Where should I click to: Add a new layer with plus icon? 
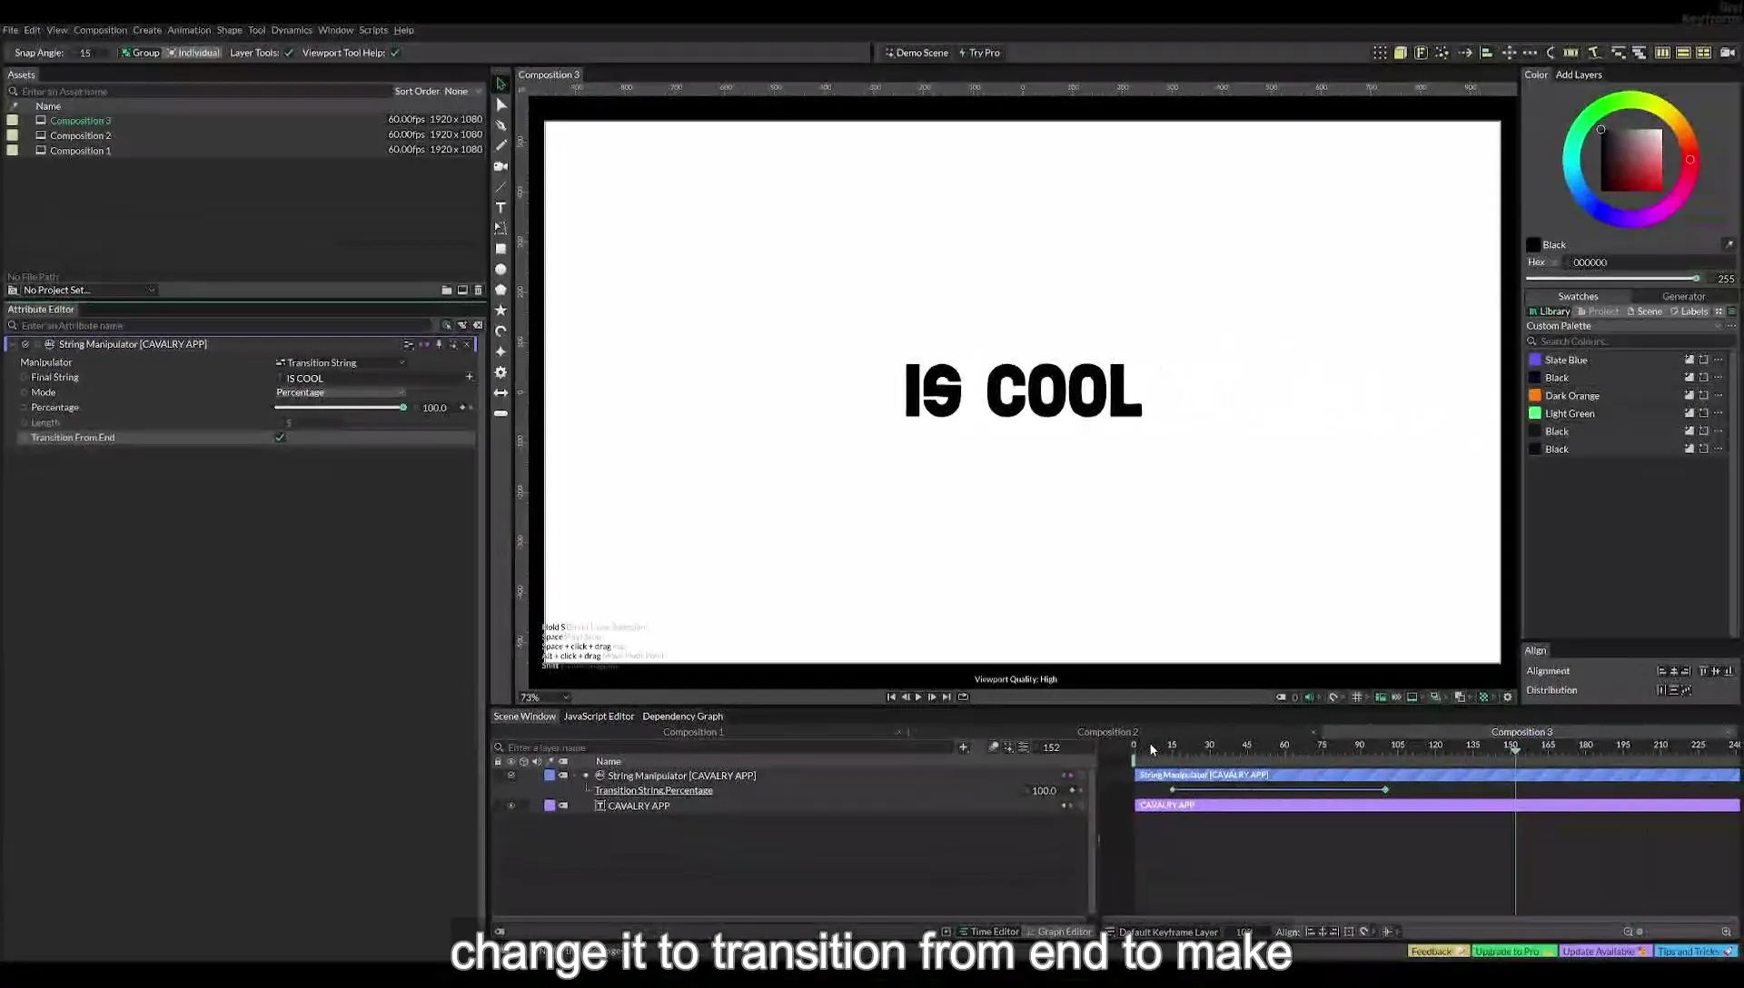(x=963, y=747)
